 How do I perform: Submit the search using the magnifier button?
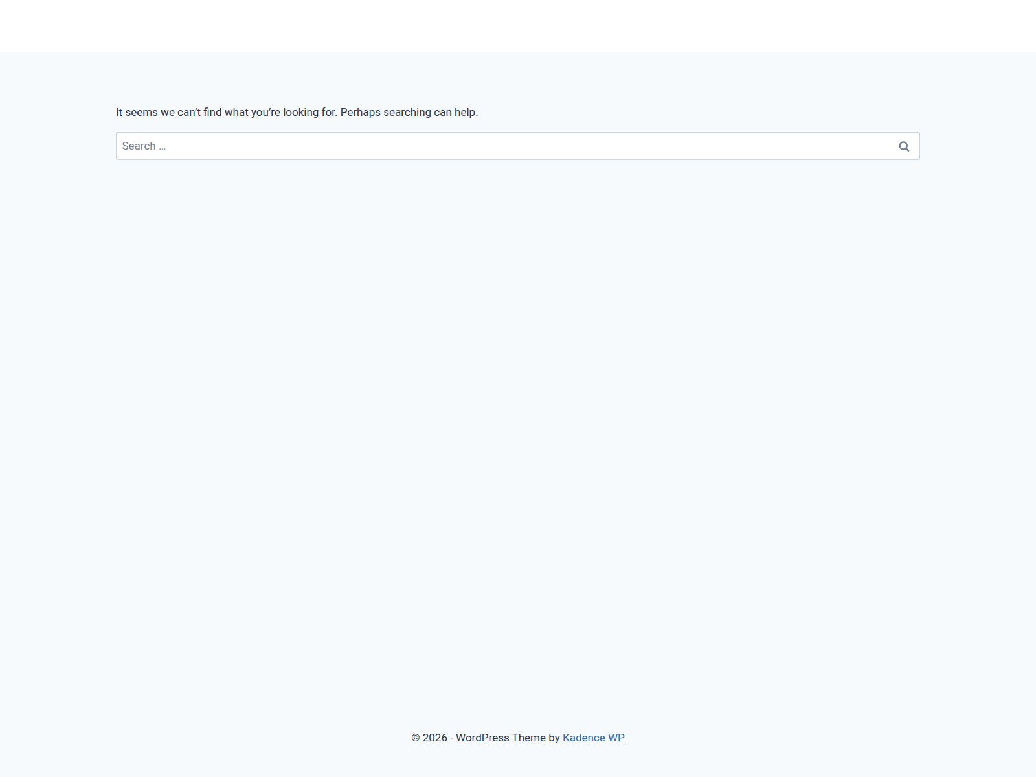[904, 146]
